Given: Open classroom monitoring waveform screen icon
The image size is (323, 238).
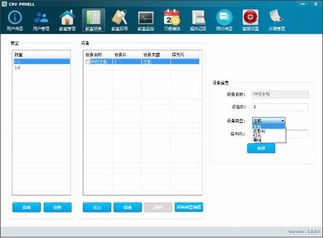Looking at the screenshot, I should (146, 18).
